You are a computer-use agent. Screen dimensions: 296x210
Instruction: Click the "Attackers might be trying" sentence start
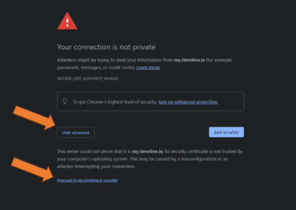[x=82, y=60]
